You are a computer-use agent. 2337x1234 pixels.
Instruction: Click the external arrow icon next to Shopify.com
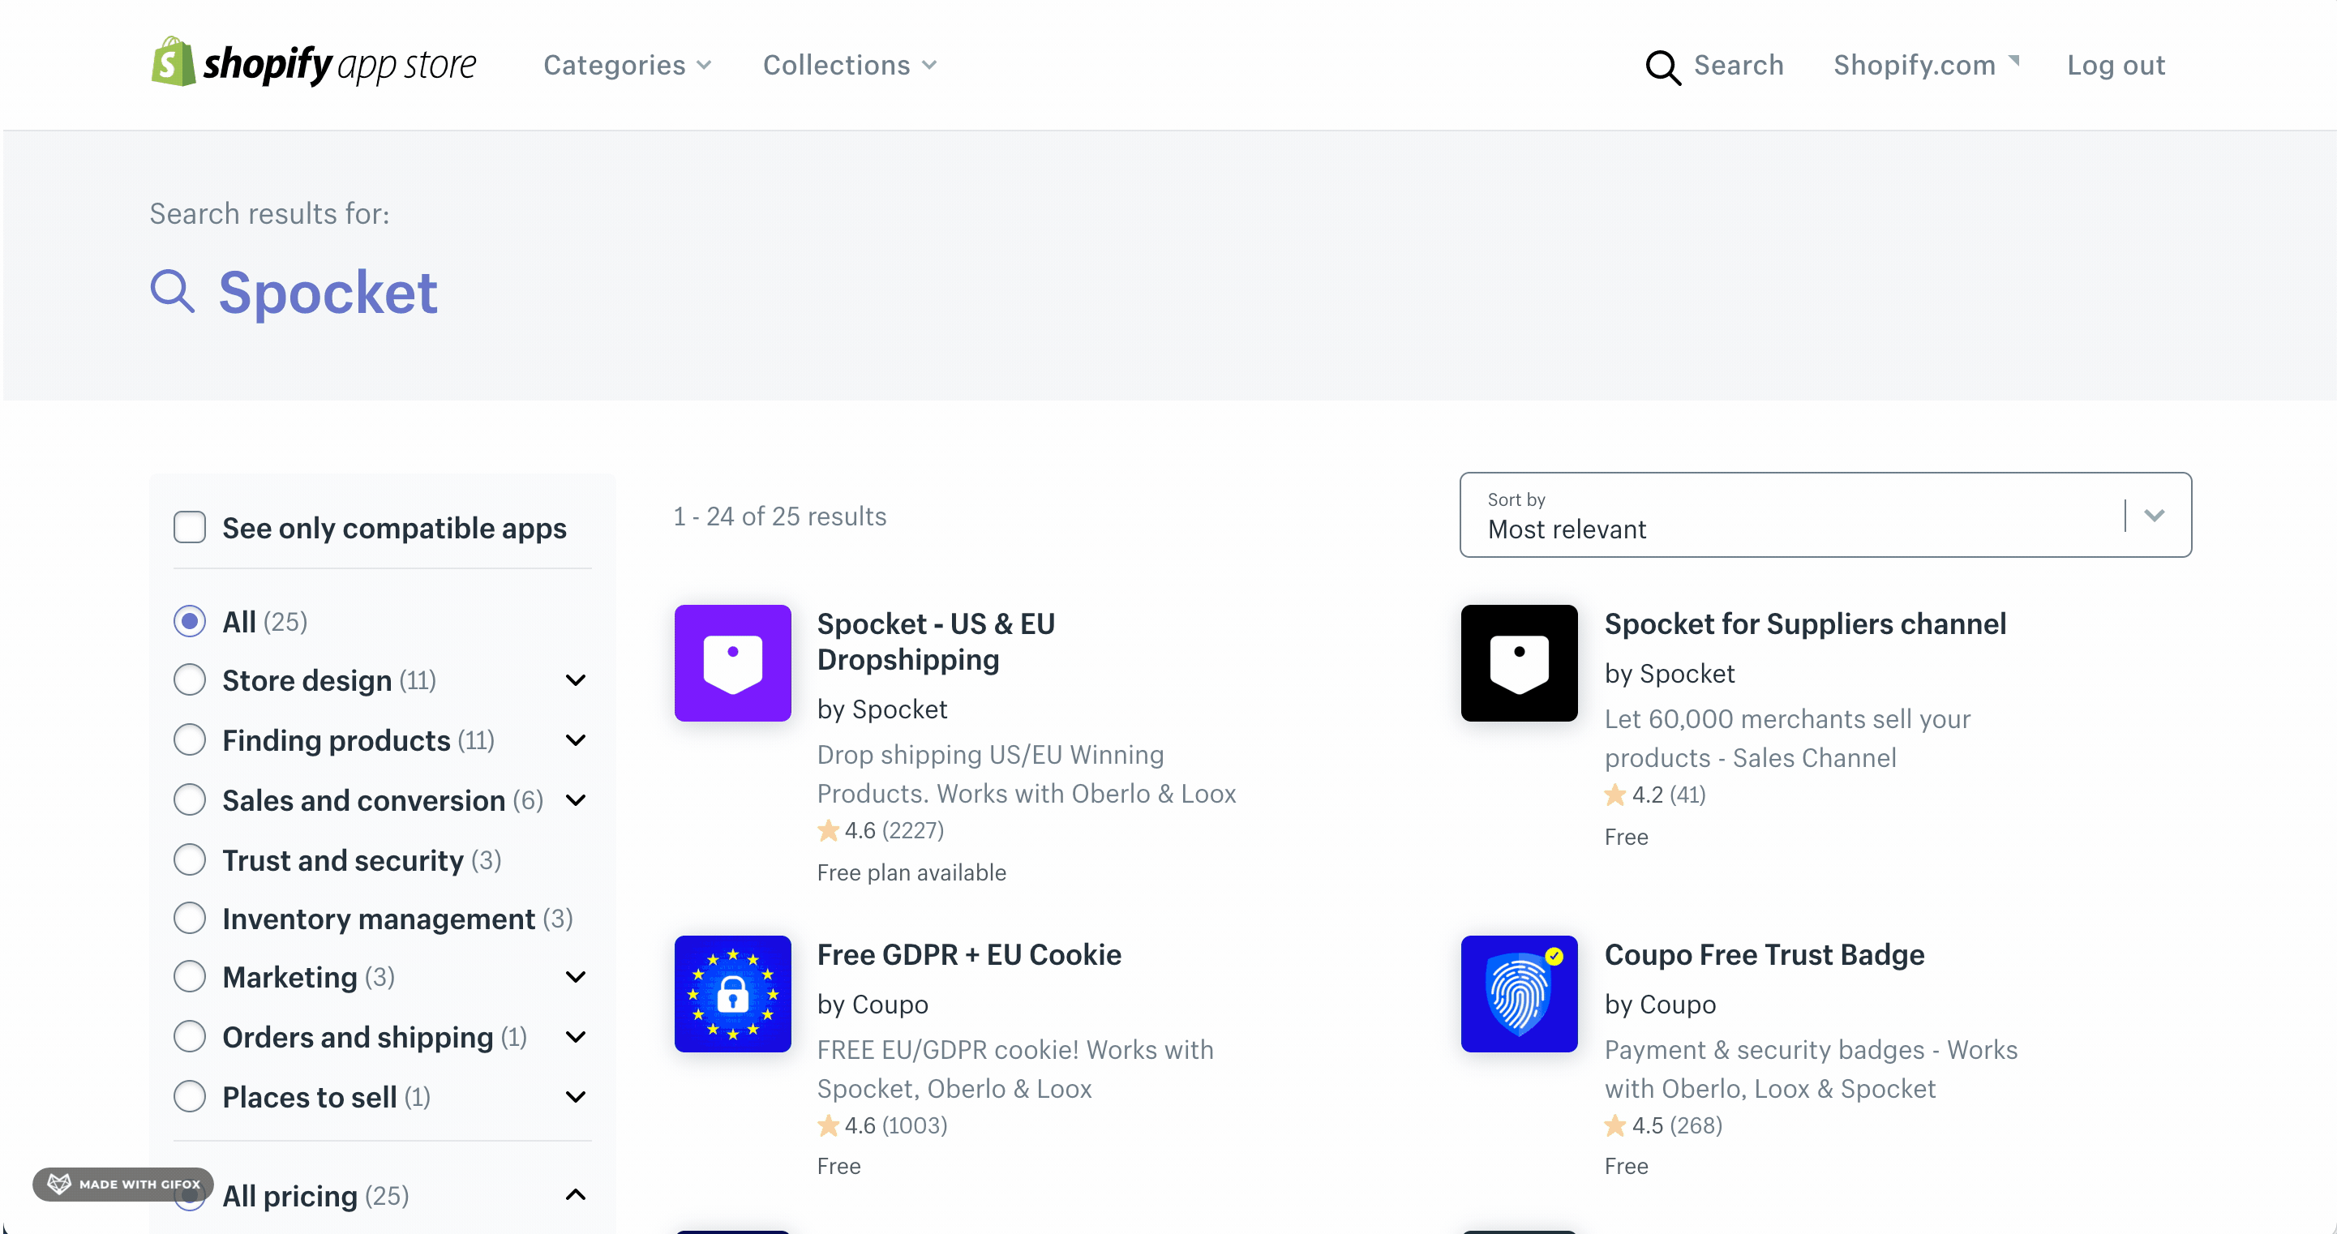(2013, 61)
